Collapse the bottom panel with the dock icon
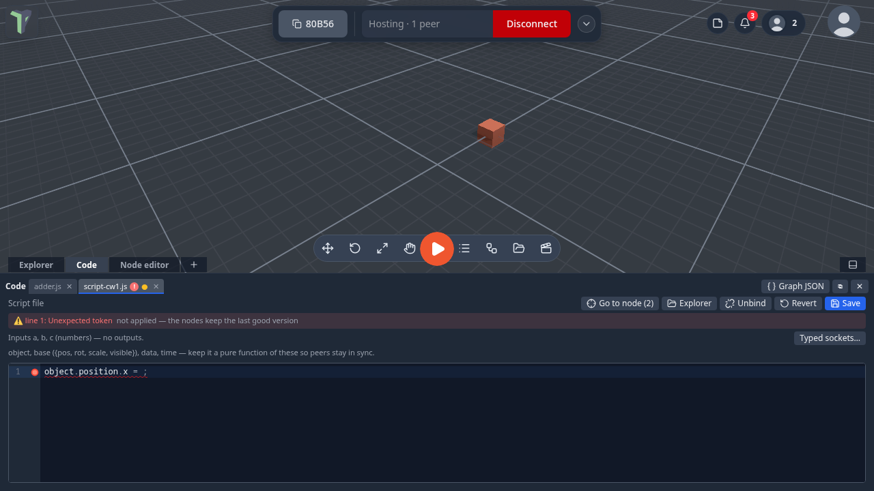This screenshot has width=874, height=491. (x=853, y=265)
